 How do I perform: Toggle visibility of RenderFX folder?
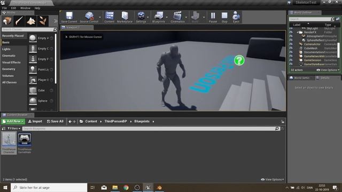click(291, 32)
